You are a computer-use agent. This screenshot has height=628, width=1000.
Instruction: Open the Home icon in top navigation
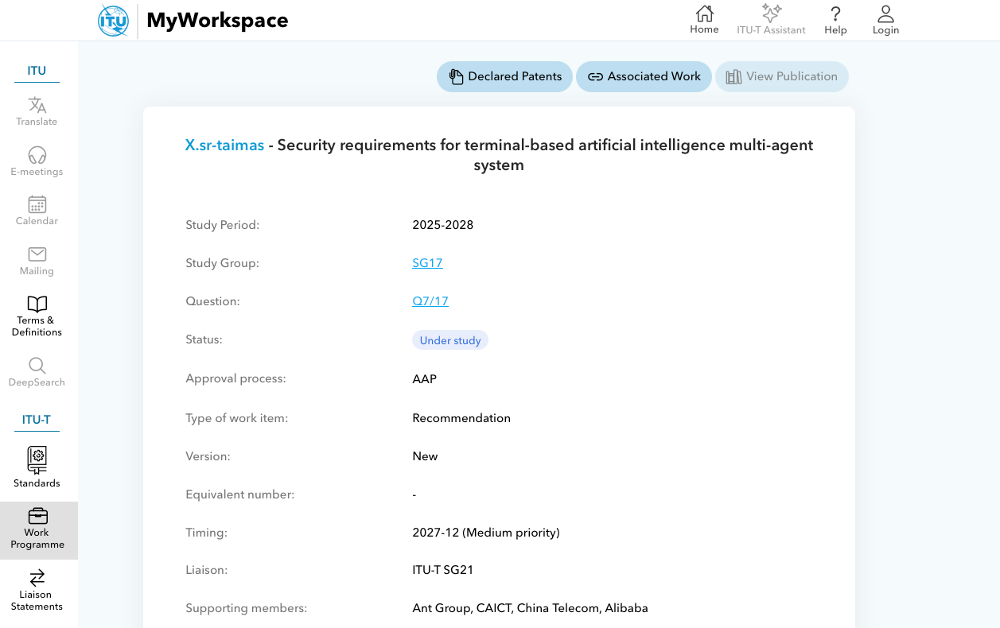click(704, 14)
